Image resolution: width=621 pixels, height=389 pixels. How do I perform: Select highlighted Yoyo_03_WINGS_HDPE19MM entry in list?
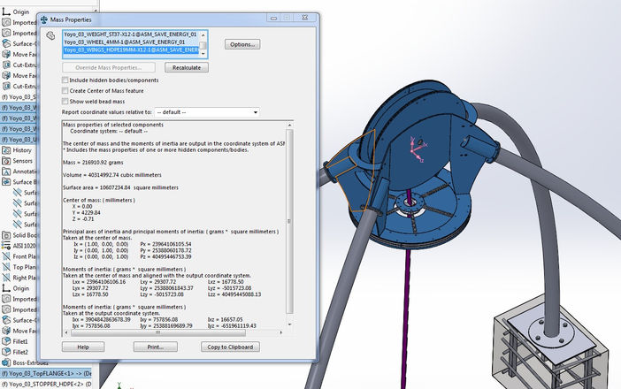(131, 50)
